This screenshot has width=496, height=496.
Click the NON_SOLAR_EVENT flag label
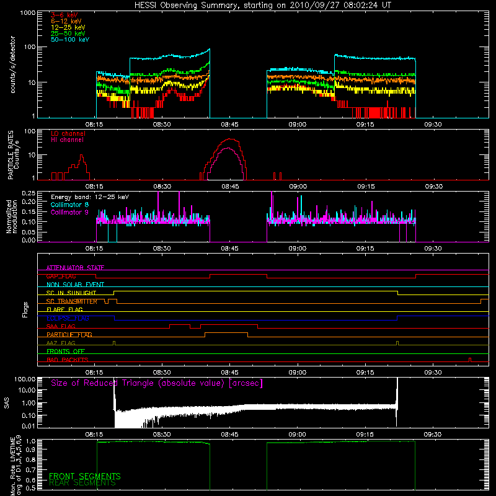coord(75,285)
